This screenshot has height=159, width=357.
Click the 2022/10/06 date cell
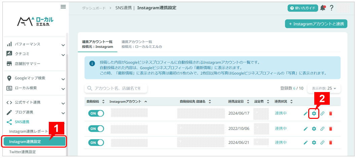coord(239,129)
